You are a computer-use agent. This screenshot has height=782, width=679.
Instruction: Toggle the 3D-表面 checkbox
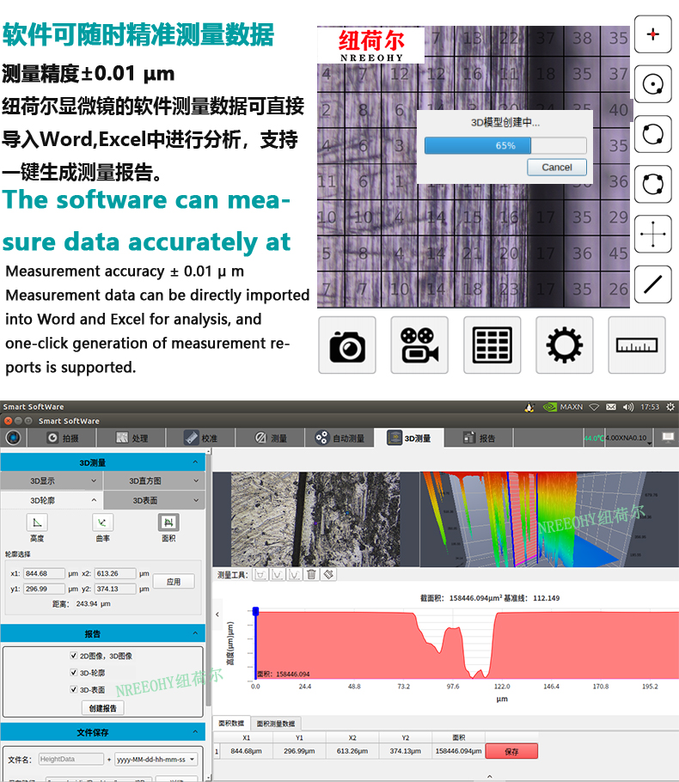pos(74,689)
